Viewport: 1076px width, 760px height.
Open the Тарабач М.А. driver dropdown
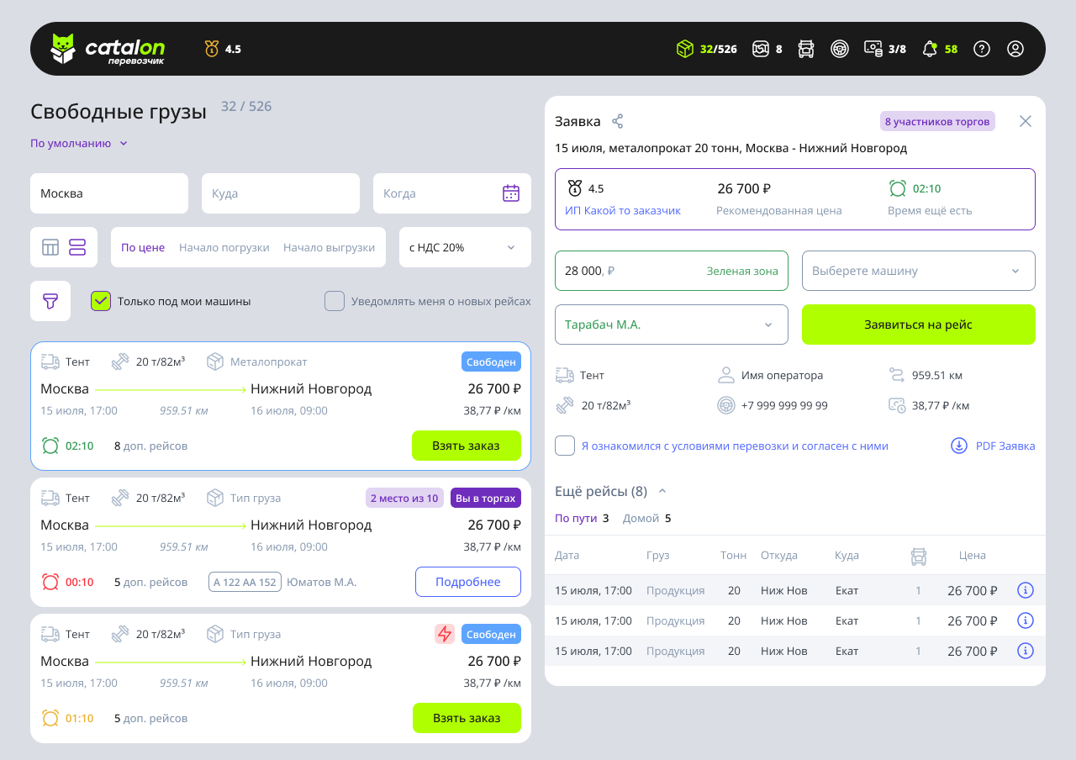[672, 325]
